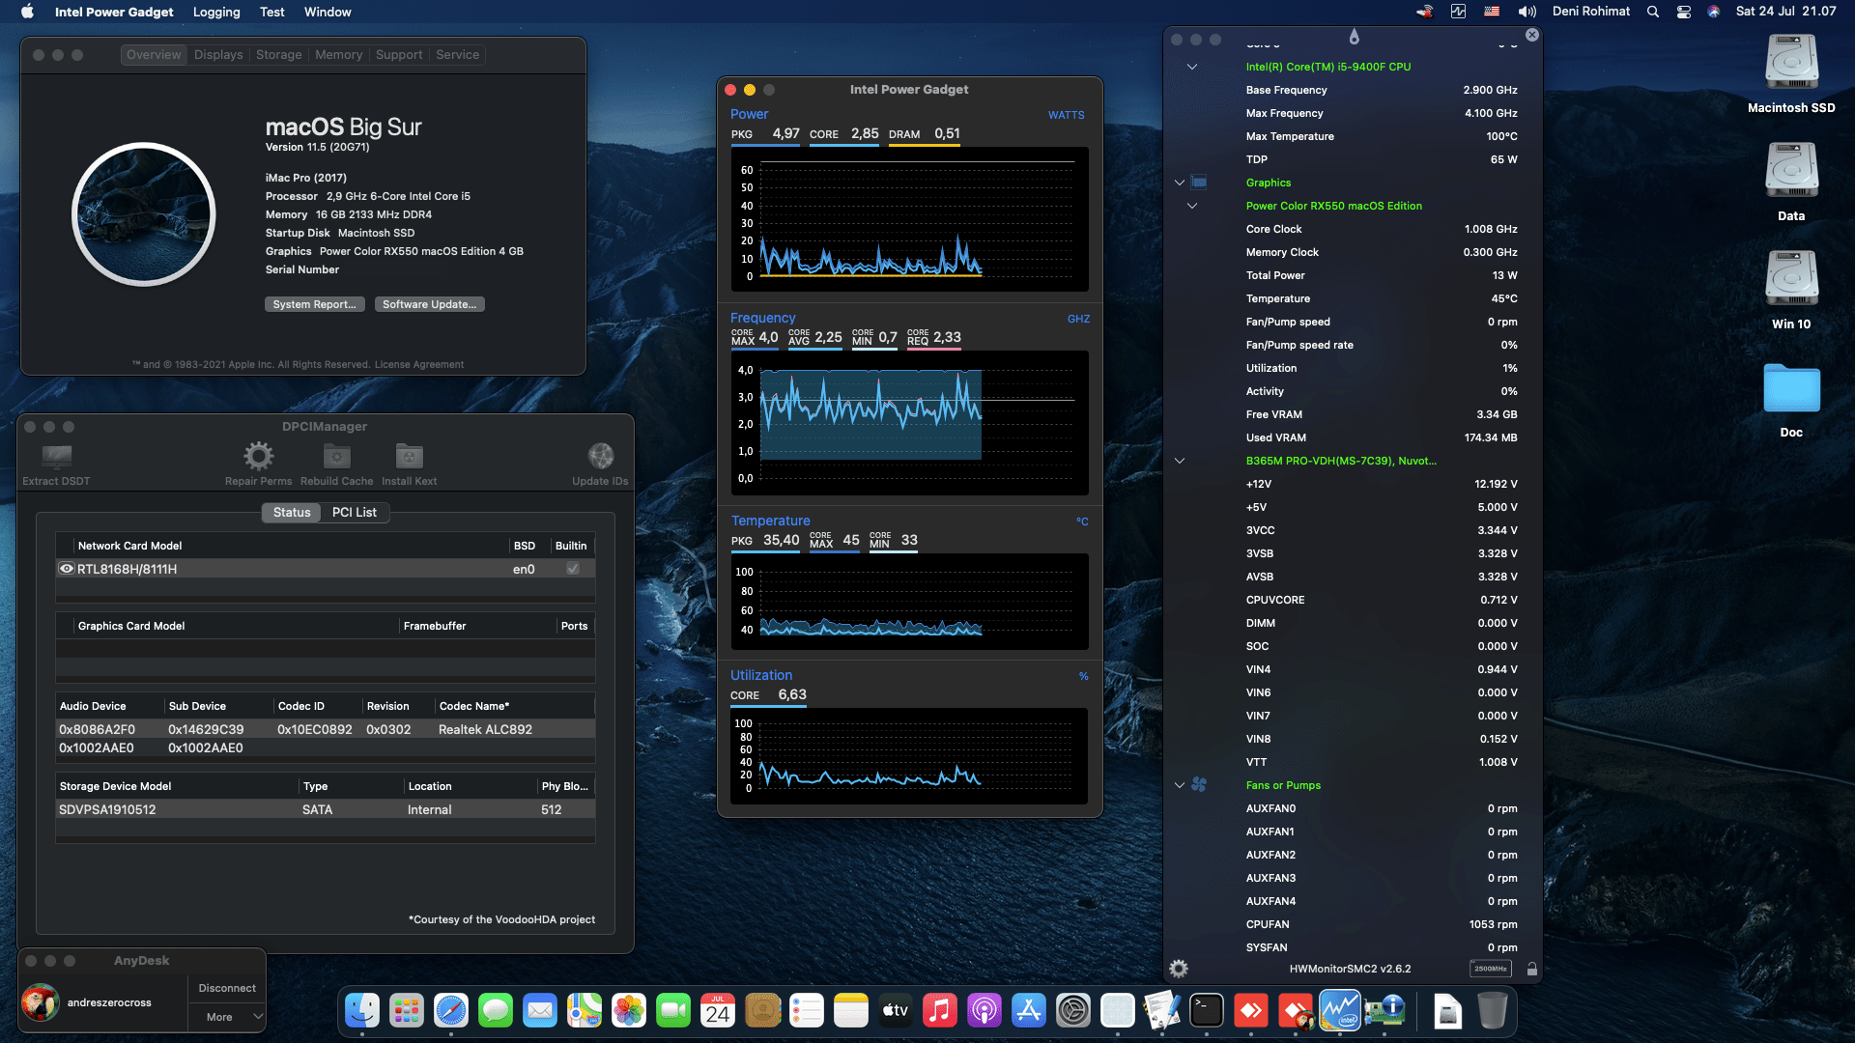Select Status tab in DPCIManager

click(292, 513)
